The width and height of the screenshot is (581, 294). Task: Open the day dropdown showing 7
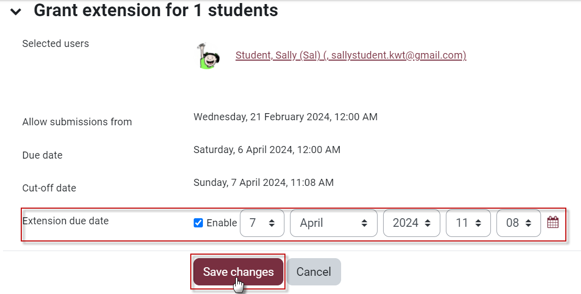[x=262, y=223]
